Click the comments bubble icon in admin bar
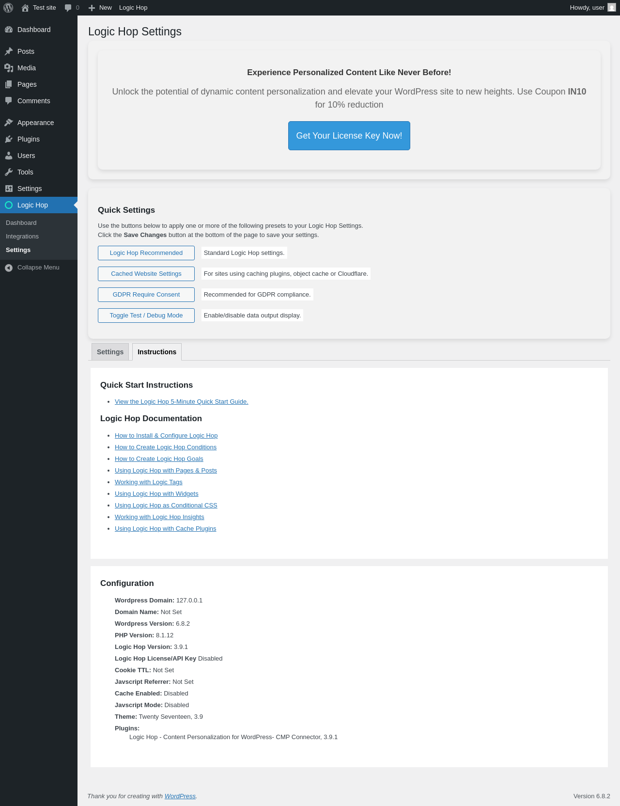The height and width of the screenshot is (806, 620). (x=68, y=8)
